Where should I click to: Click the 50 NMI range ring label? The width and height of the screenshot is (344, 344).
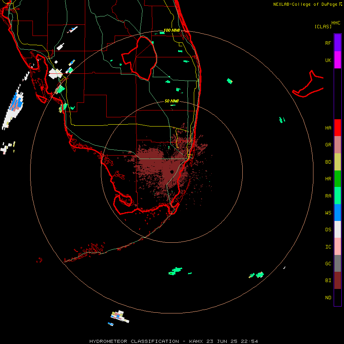tap(172, 101)
